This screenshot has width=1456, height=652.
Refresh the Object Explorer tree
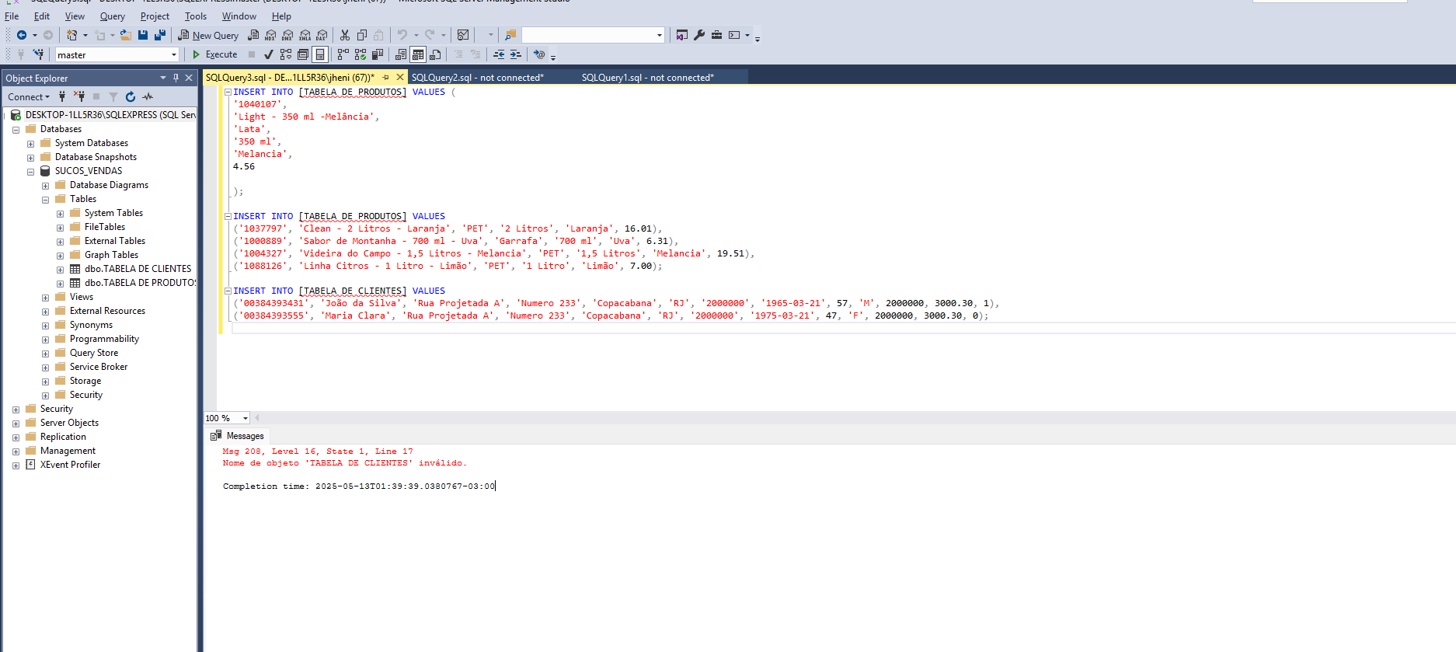[131, 97]
